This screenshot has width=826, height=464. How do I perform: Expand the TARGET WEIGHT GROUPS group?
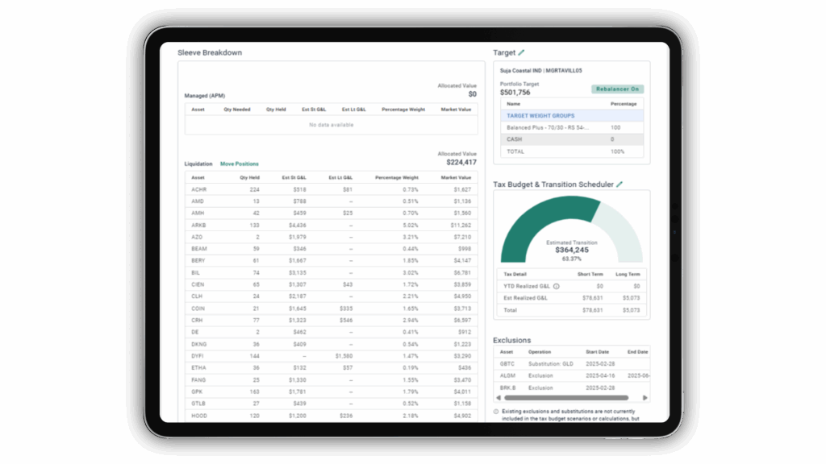click(540, 115)
